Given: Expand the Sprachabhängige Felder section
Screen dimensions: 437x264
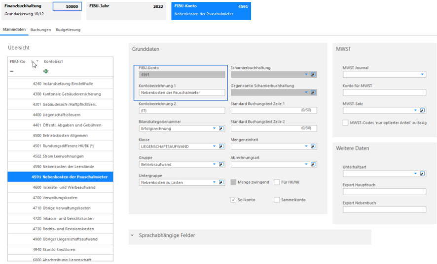Looking at the screenshot, I should point(132,235).
